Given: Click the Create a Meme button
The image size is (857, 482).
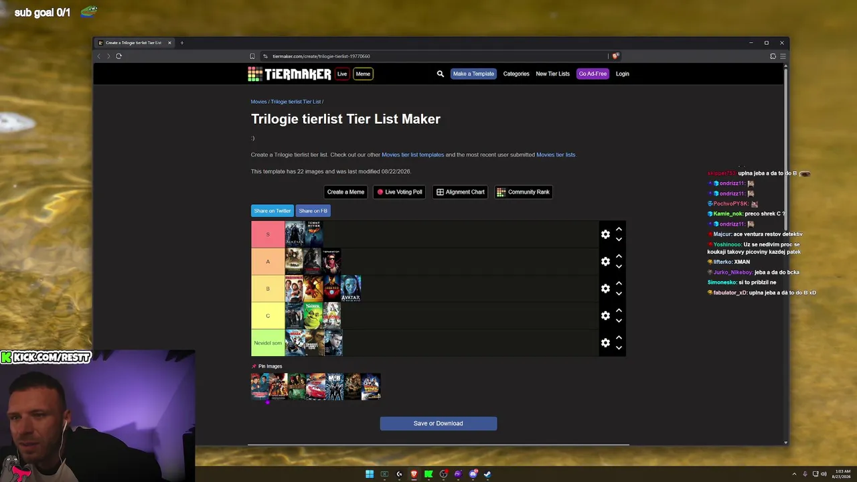Looking at the screenshot, I should pos(345,192).
